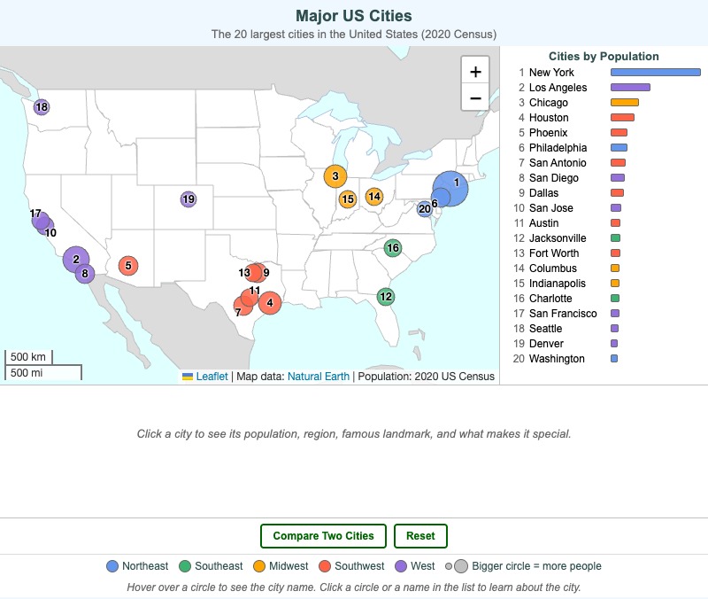Select San Francisco list entry

607,314
